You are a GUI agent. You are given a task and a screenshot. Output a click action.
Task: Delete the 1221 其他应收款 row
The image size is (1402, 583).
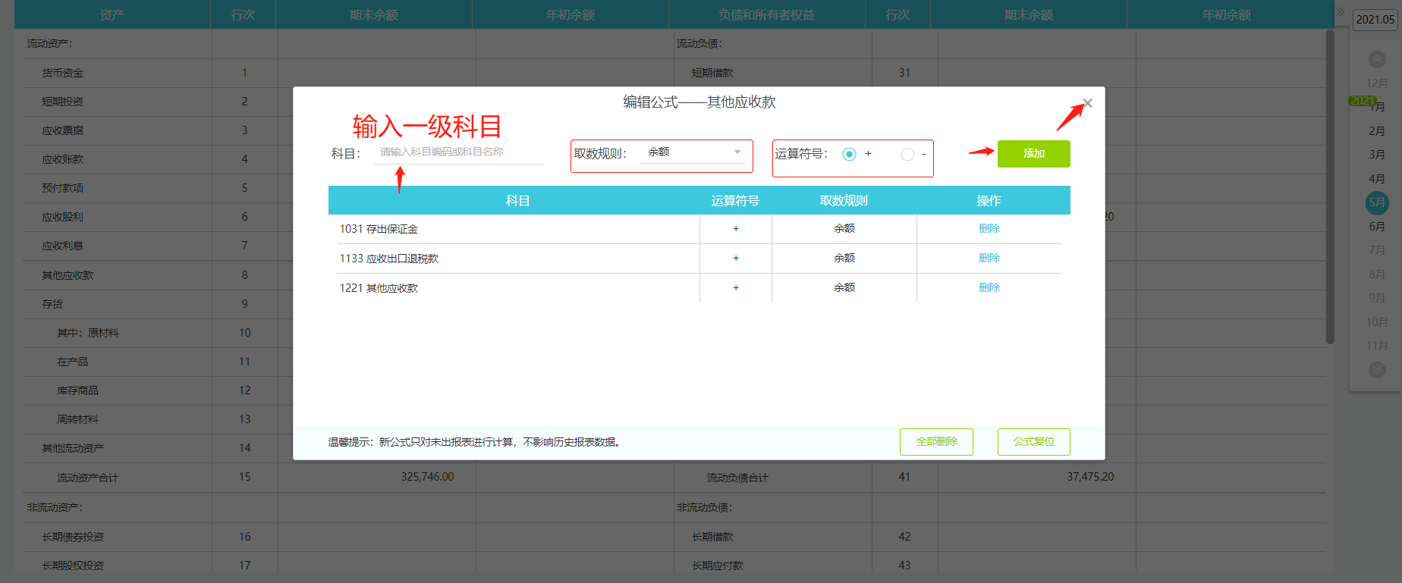(989, 287)
